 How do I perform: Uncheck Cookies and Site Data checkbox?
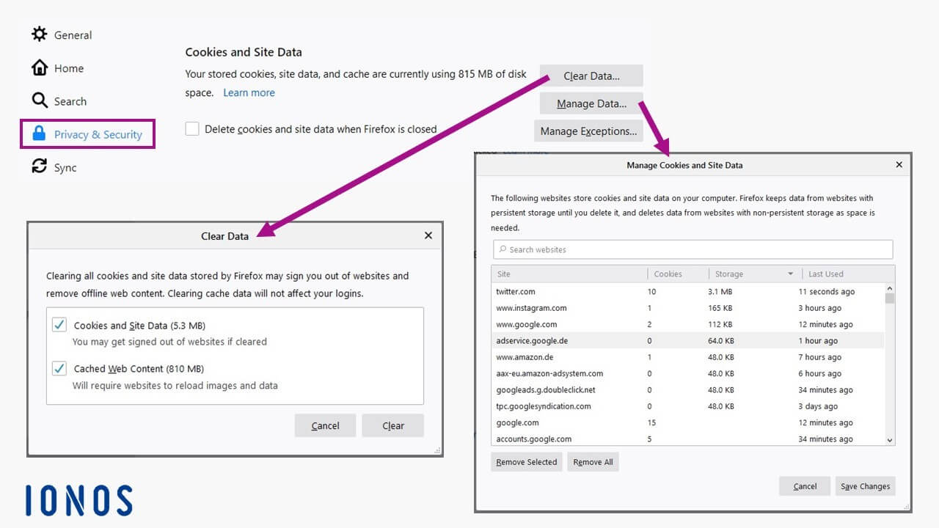tap(59, 325)
